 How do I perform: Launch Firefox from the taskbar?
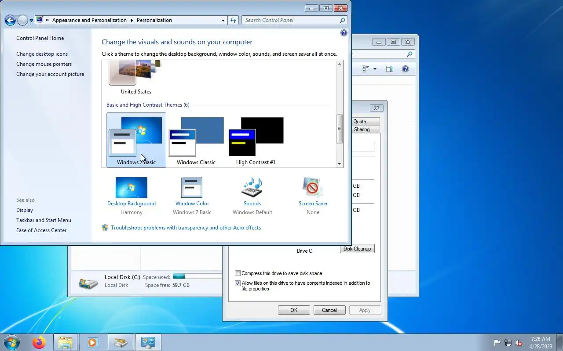point(39,342)
